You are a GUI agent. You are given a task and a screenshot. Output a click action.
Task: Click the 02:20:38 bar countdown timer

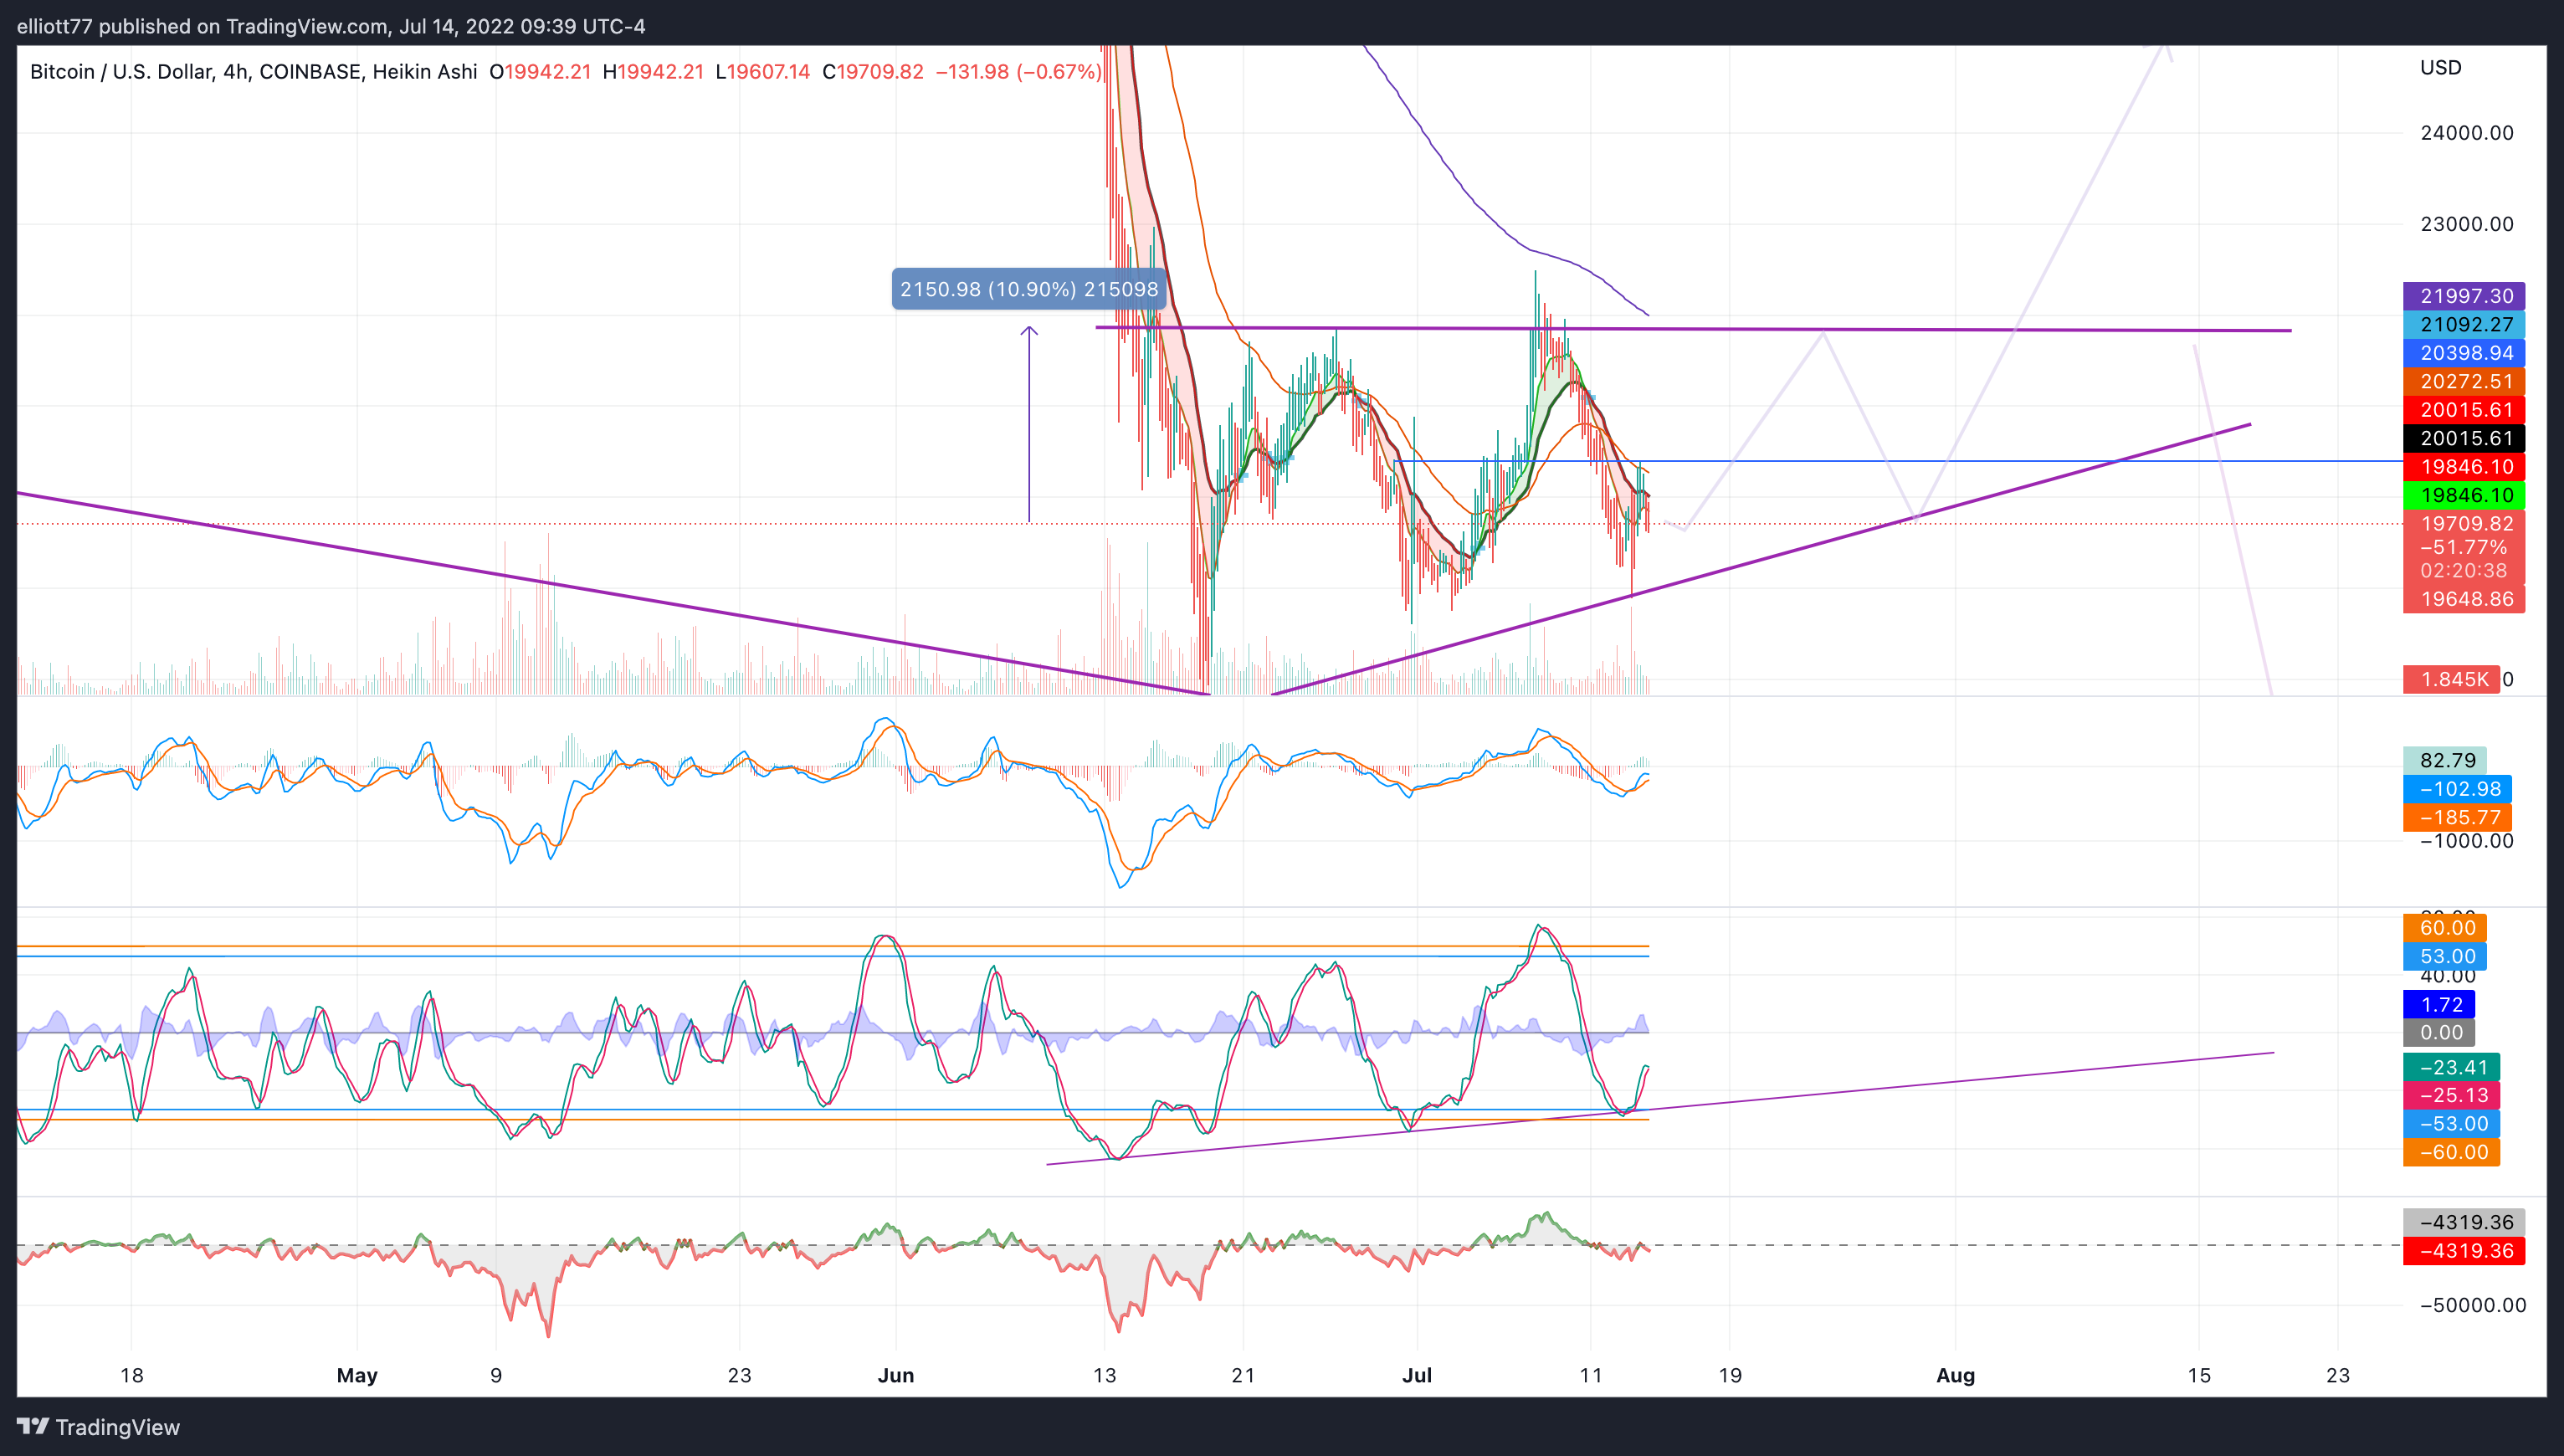[2464, 571]
